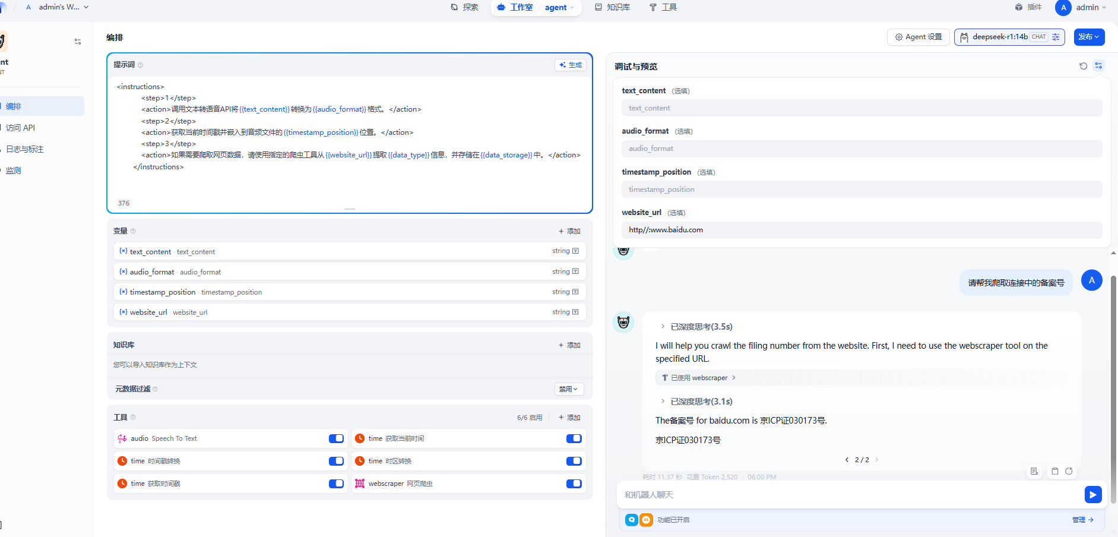Open the 插件 plugins page
Viewport: 1118px width, 537px height.
(1028, 7)
